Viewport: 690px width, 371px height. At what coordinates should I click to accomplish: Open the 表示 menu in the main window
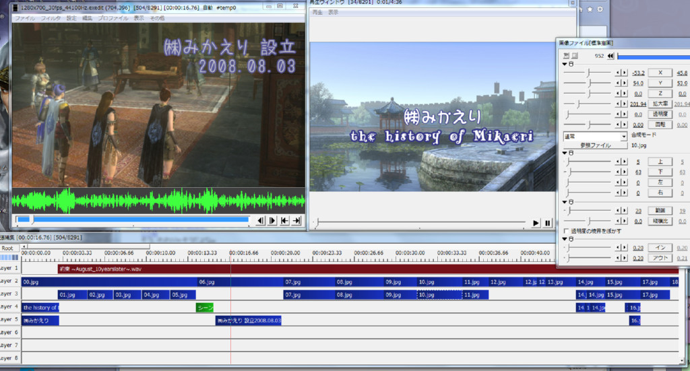[x=139, y=18]
